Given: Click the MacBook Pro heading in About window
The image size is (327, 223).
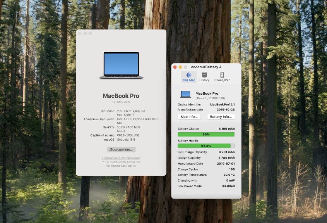Looking at the screenshot, I should tap(121, 96).
